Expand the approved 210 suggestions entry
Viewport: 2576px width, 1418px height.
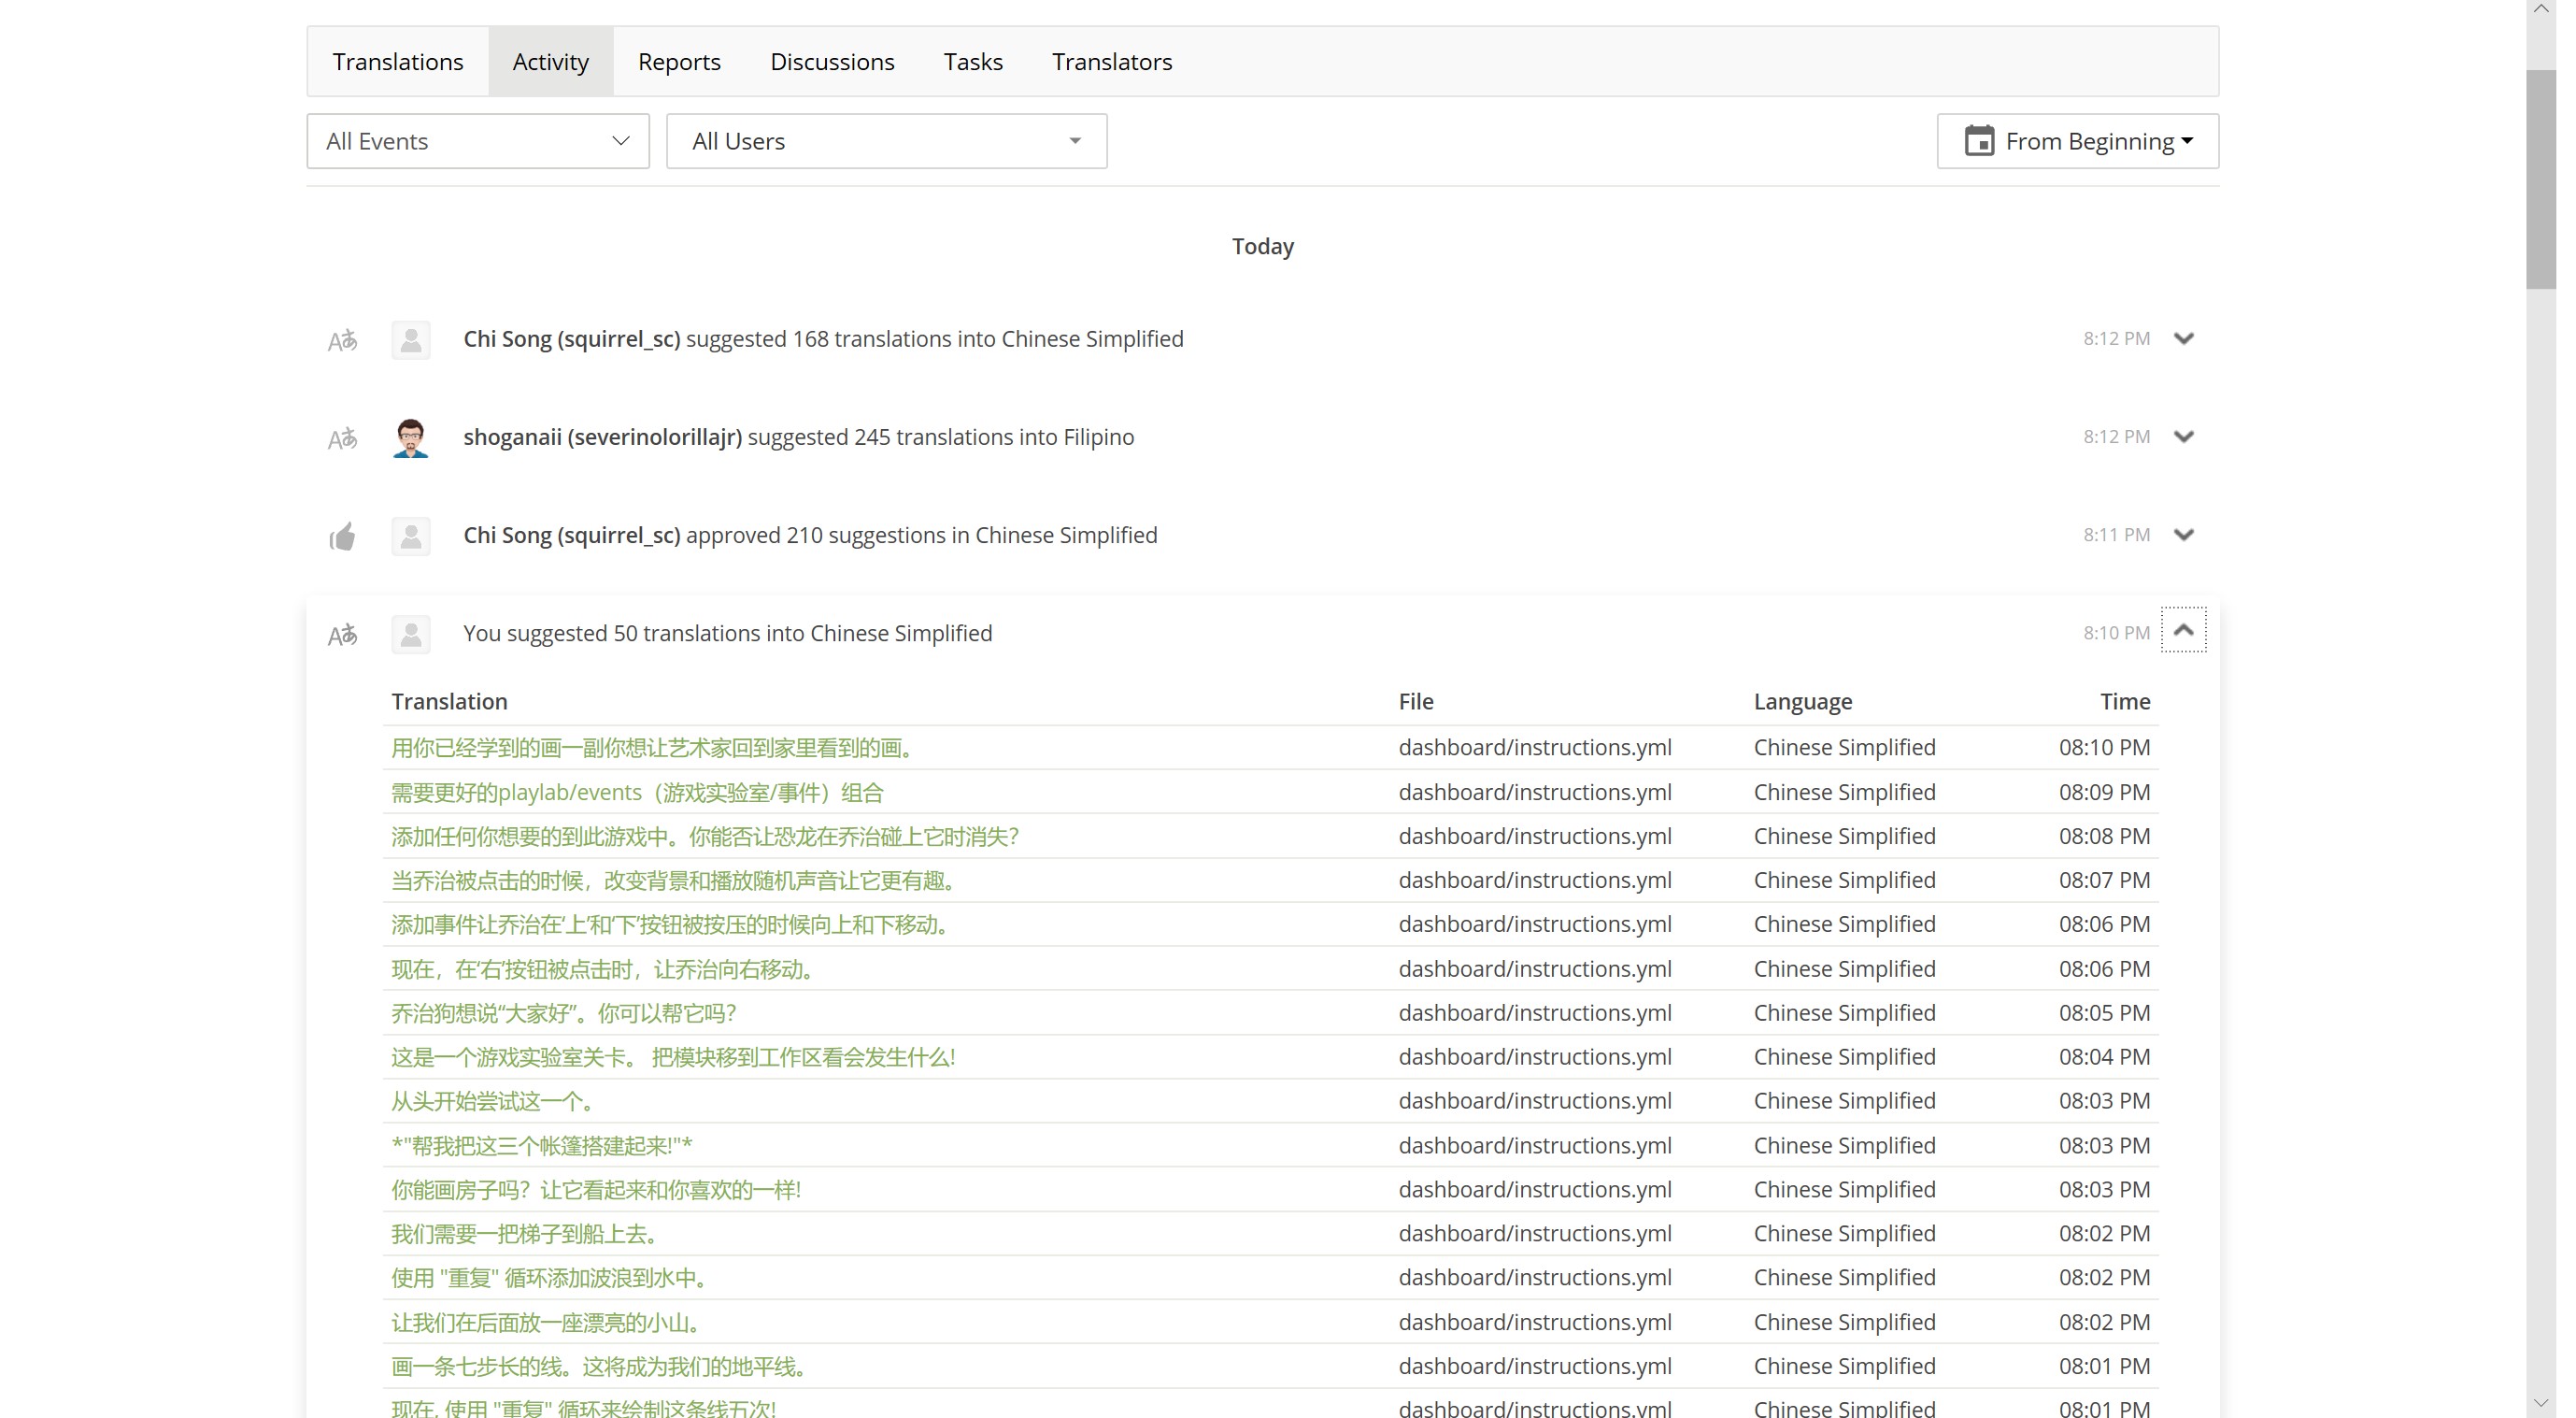coord(2183,536)
